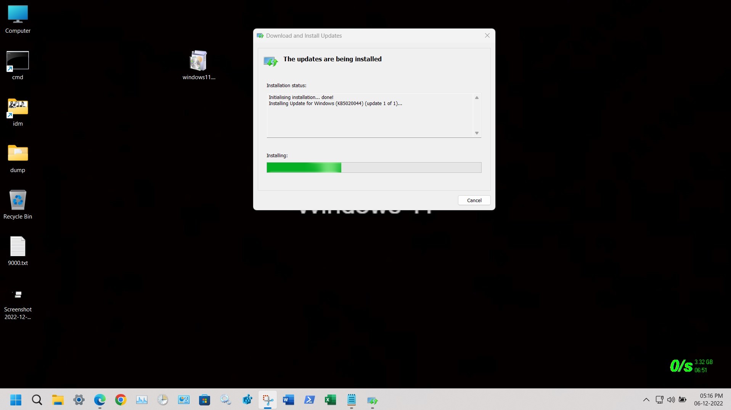Select the cmd shortcut on desktop
Viewport: 731px width, 410px height.
[18, 65]
